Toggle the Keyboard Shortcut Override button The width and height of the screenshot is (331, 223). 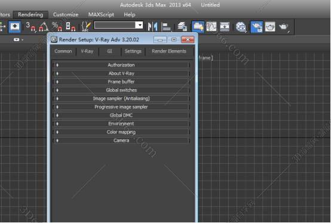[14, 27]
